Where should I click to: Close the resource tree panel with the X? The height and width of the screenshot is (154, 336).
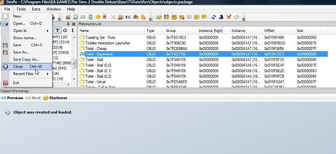pos(73,24)
